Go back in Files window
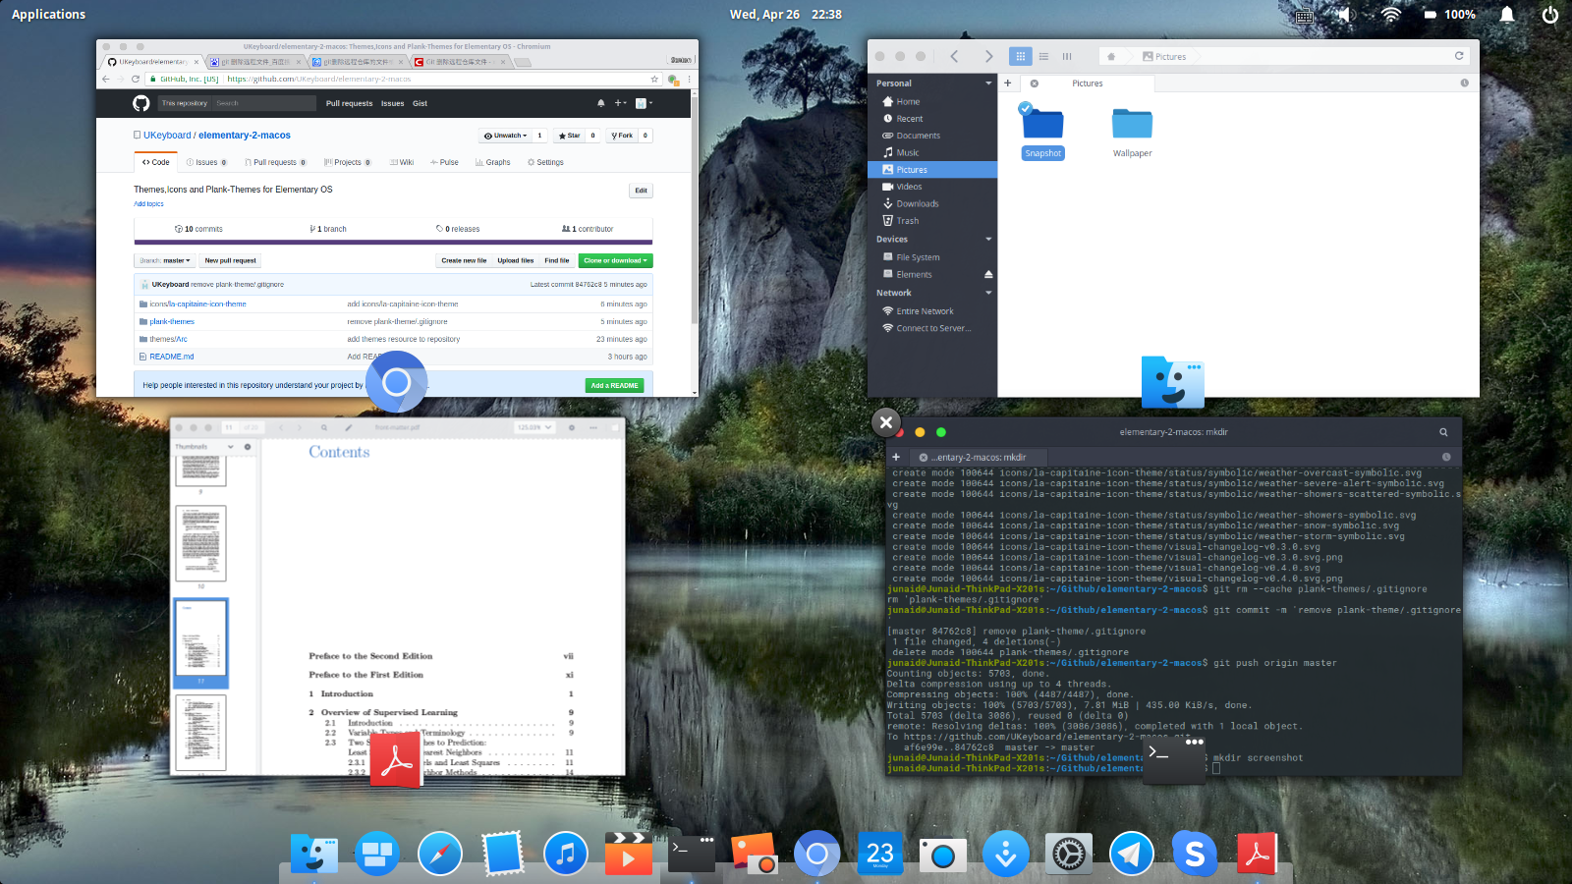This screenshot has width=1572, height=884. [x=954, y=56]
